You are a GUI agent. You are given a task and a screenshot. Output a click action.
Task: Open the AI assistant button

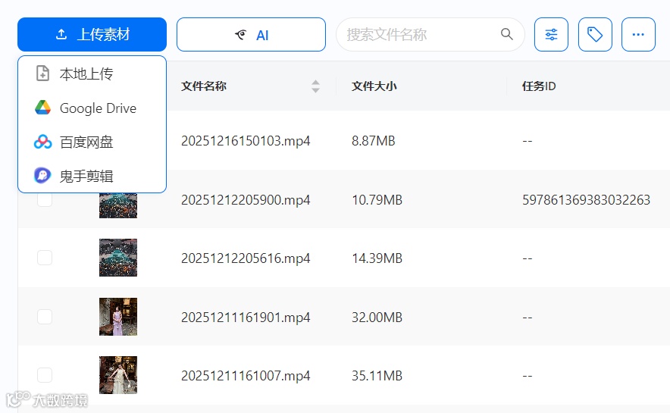tap(252, 35)
